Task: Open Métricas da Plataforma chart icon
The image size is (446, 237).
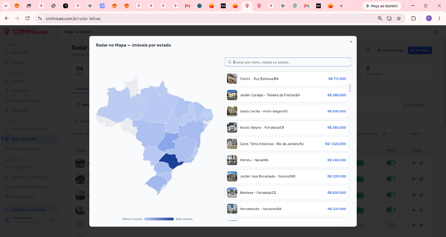Action: (7, 177)
